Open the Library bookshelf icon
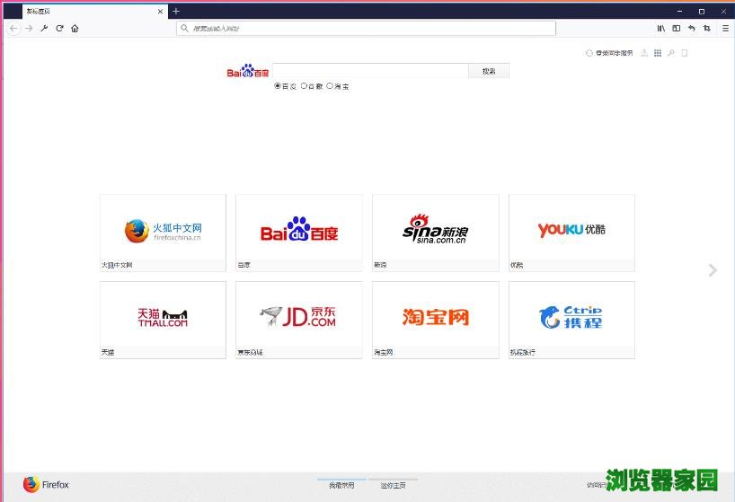The width and height of the screenshot is (735, 502). coord(661,29)
